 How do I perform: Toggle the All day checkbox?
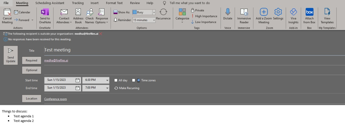(116, 80)
